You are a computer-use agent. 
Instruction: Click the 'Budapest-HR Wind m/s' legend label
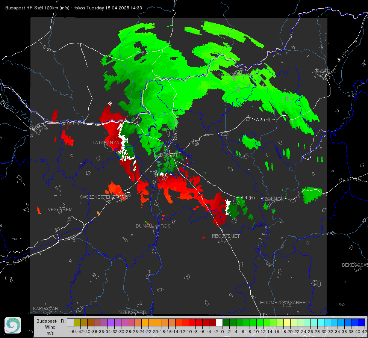(50, 327)
